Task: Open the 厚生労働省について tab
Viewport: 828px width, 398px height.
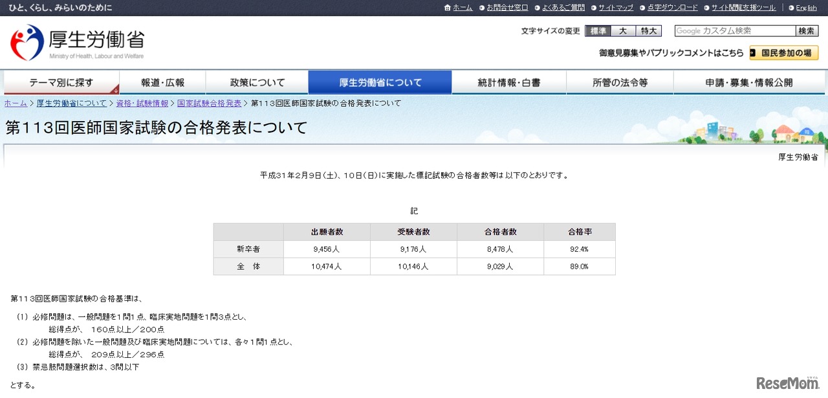Action: (x=380, y=82)
